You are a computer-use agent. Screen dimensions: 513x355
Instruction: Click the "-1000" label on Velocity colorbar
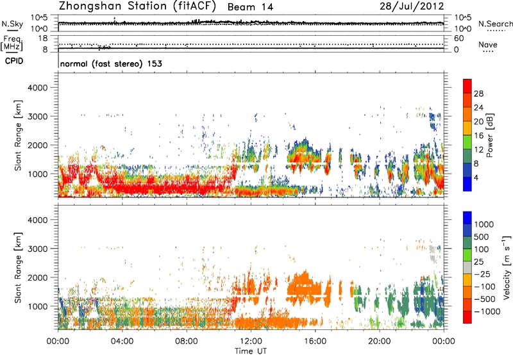click(487, 311)
